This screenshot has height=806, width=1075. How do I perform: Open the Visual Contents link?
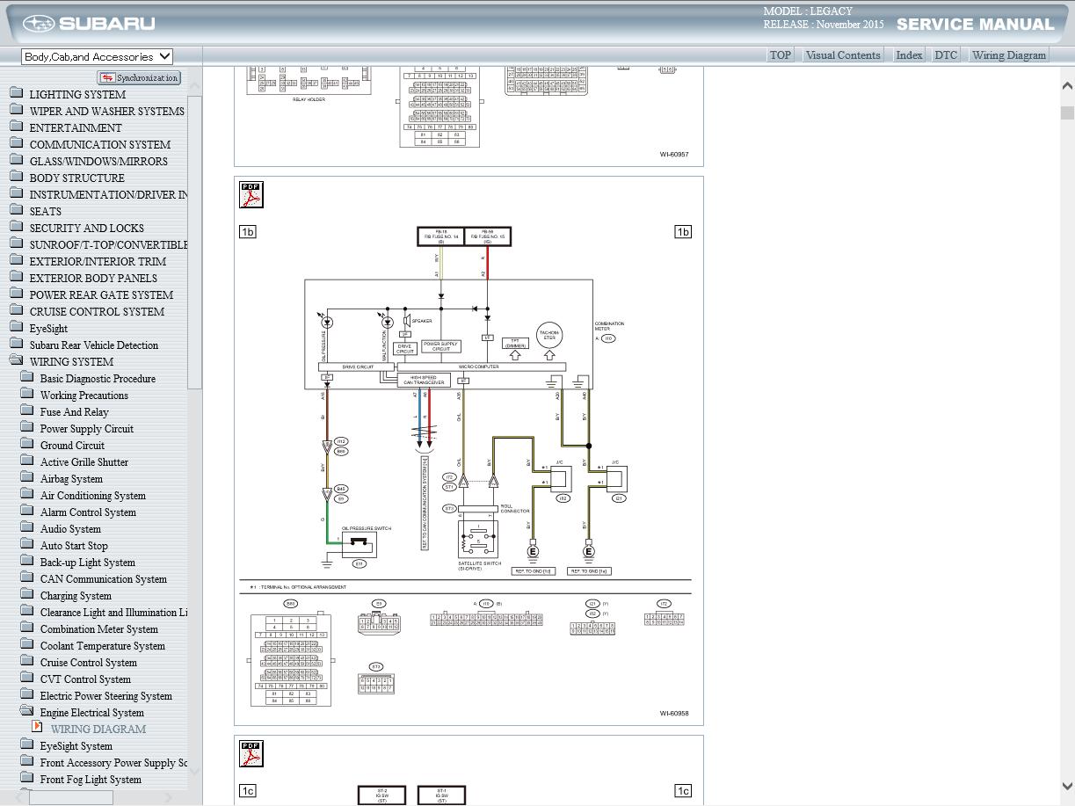pyautogui.click(x=842, y=54)
